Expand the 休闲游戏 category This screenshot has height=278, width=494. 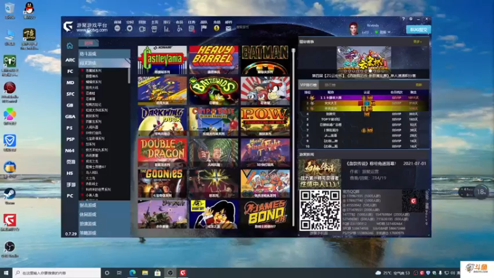pyautogui.click(x=104, y=214)
